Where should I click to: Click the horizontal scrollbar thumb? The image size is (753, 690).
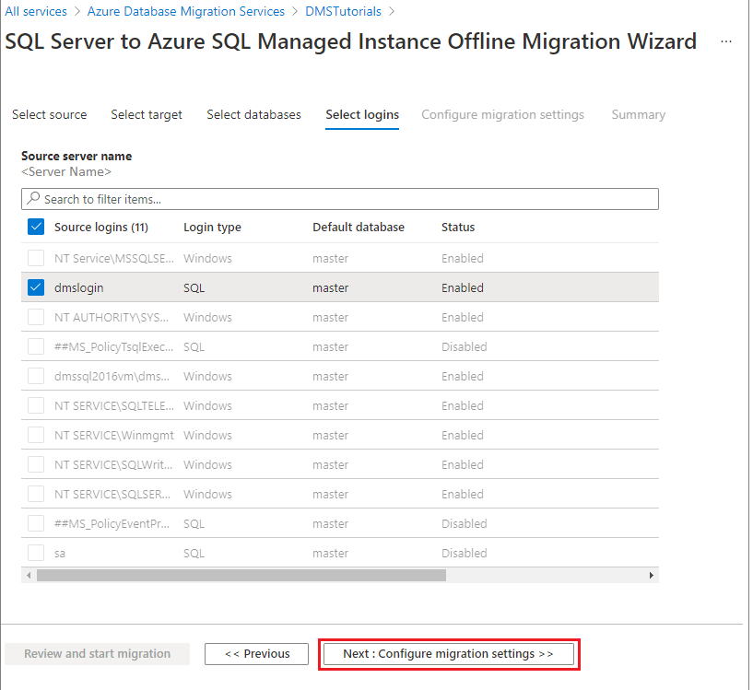(240, 575)
